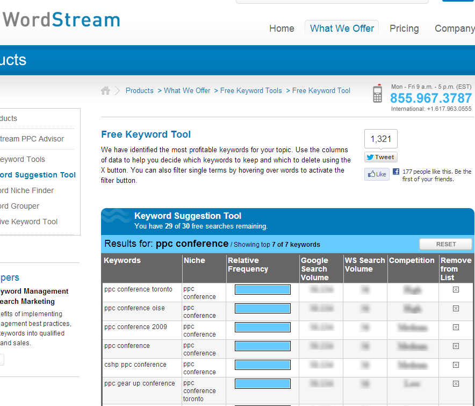Click keyword 'ppc conference 2009'
Screen dimensions: 475x406
(135, 327)
